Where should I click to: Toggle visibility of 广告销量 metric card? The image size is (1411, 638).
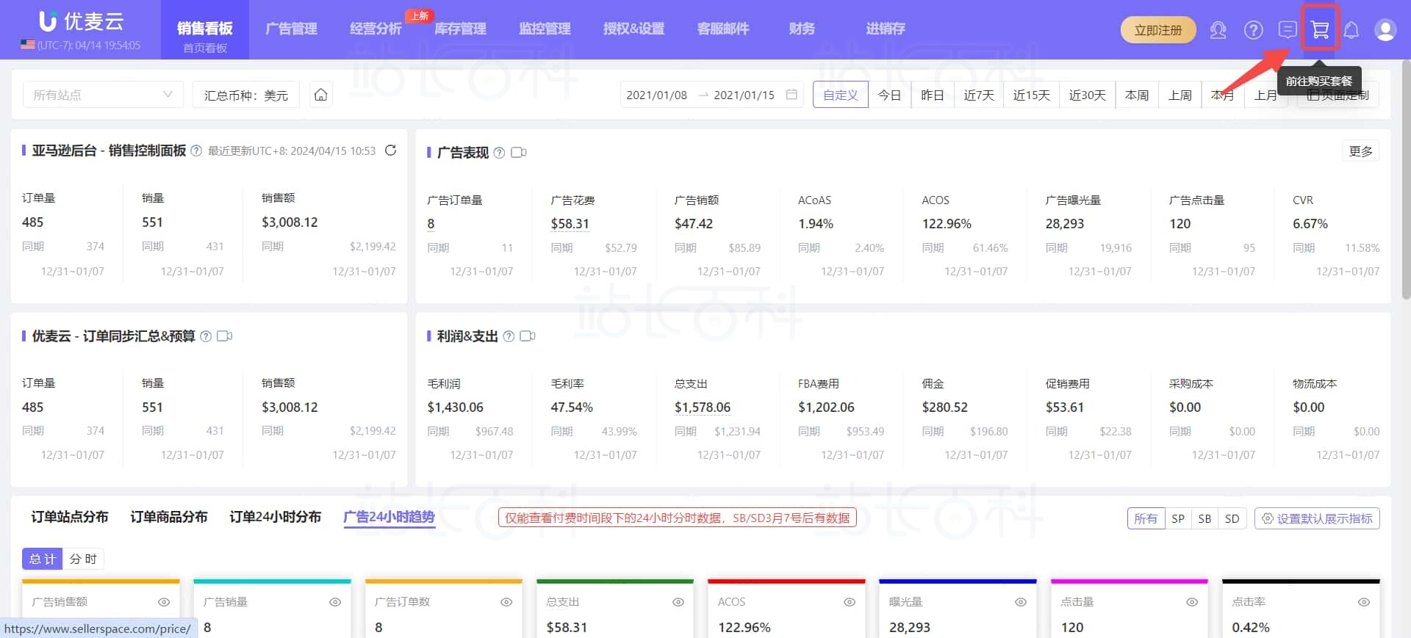[335, 602]
